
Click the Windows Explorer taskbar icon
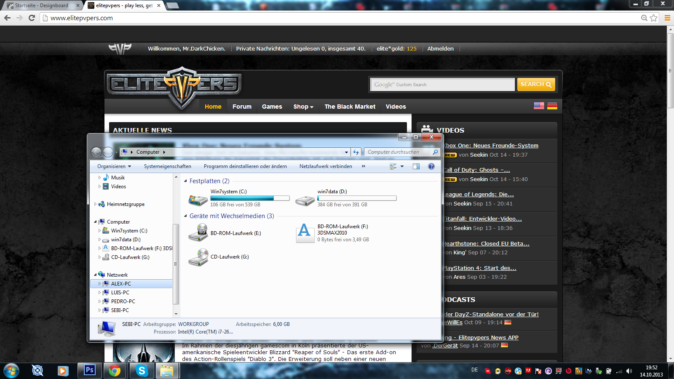[x=167, y=371]
